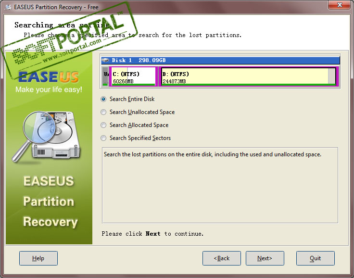Go back with the <Back button
Image resolution: width=354 pixels, height=278 pixels.
coord(221,258)
